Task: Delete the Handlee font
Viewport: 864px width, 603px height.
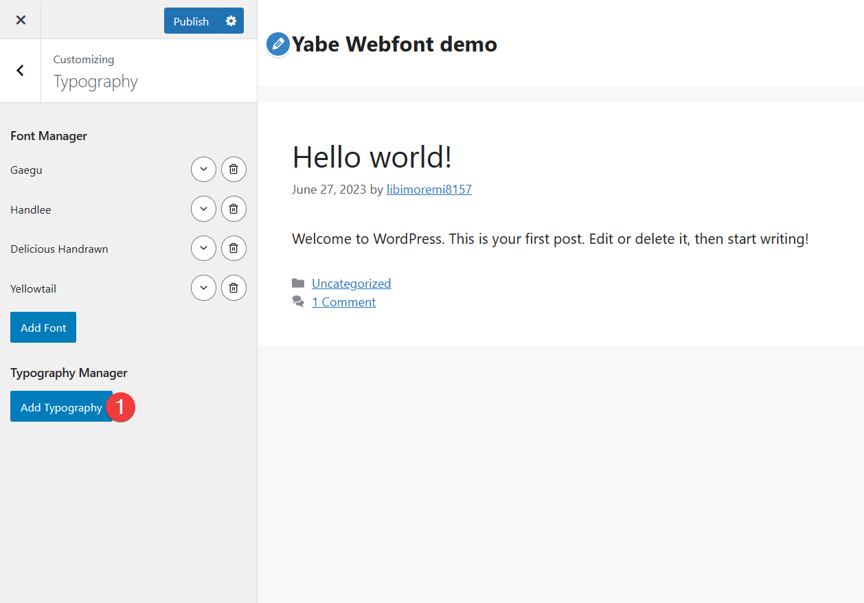Action: pyautogui.click(x=234, y=209)
